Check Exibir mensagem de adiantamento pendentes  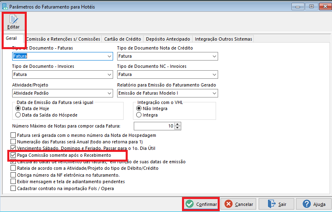13,182
